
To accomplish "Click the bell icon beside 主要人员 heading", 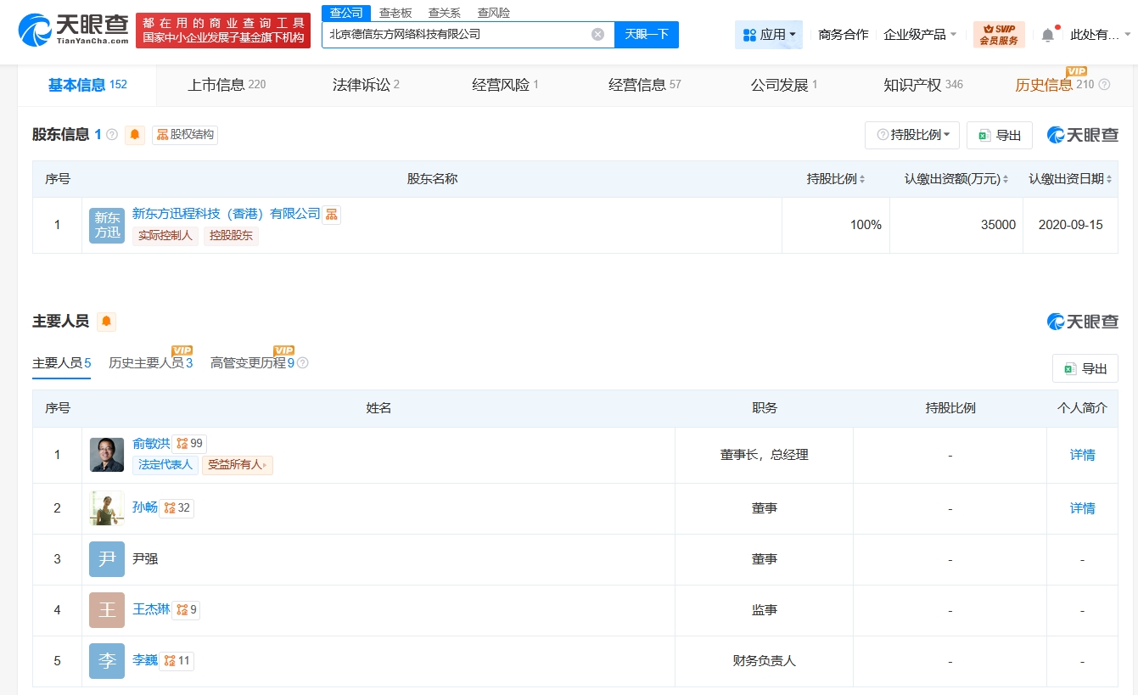I will [x=106, y=322].
